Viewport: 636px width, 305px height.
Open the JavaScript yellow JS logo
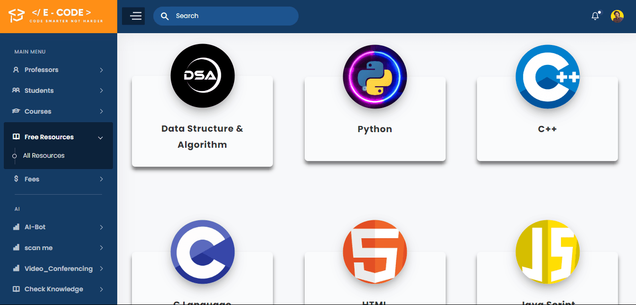(548, 252)
